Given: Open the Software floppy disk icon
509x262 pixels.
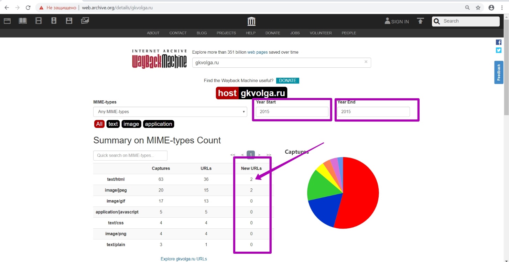Looking at the screenshot, I should [69, 21].
